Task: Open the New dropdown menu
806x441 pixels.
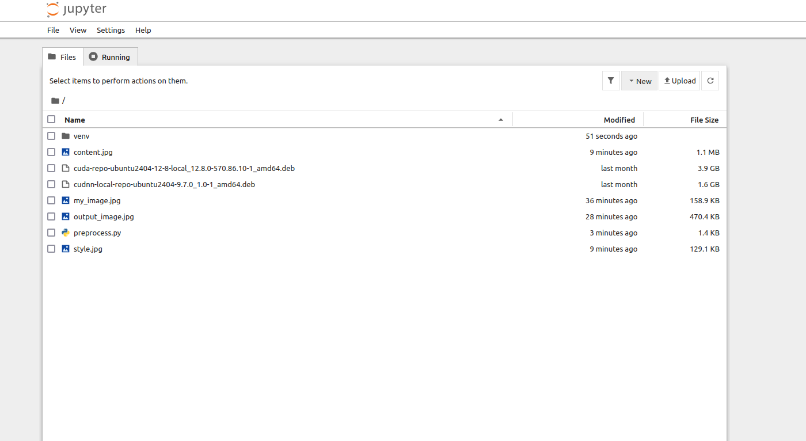Action: (639, 81)
